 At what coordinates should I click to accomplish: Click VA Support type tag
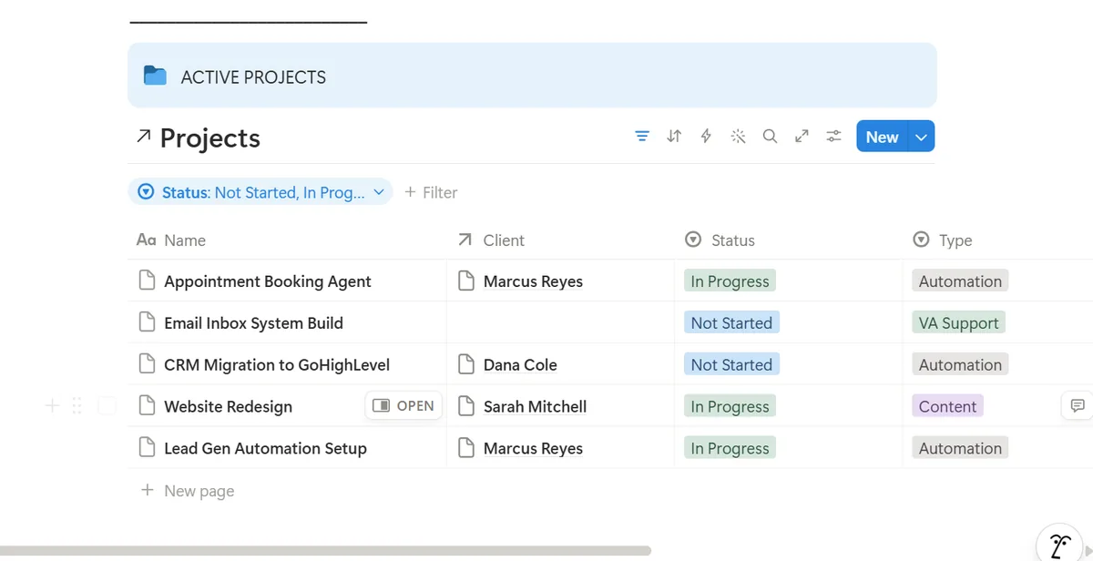[x=958, y=323]
